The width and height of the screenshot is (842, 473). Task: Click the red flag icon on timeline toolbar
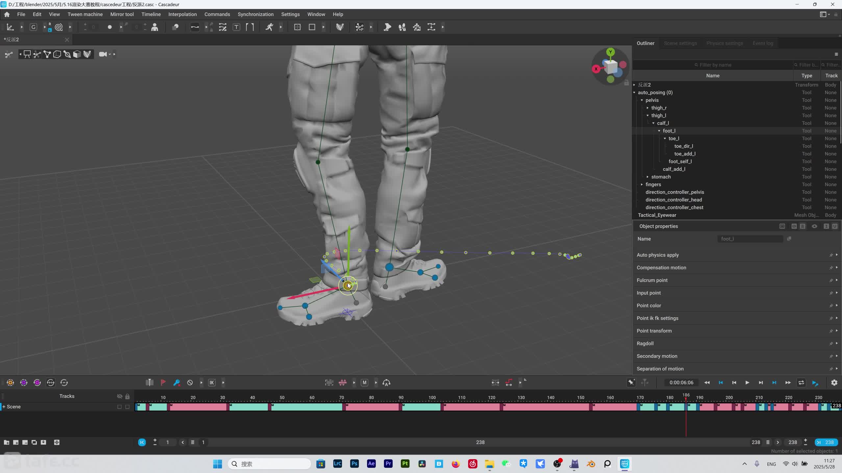(x=163, y=383)
